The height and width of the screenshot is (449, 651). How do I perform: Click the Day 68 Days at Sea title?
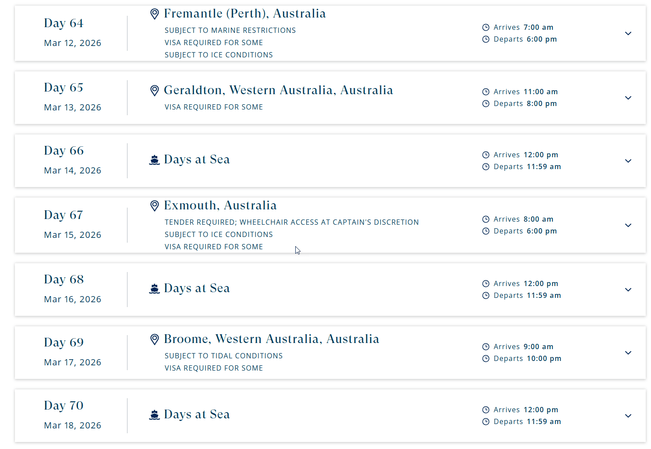click(x=197, y=288)
